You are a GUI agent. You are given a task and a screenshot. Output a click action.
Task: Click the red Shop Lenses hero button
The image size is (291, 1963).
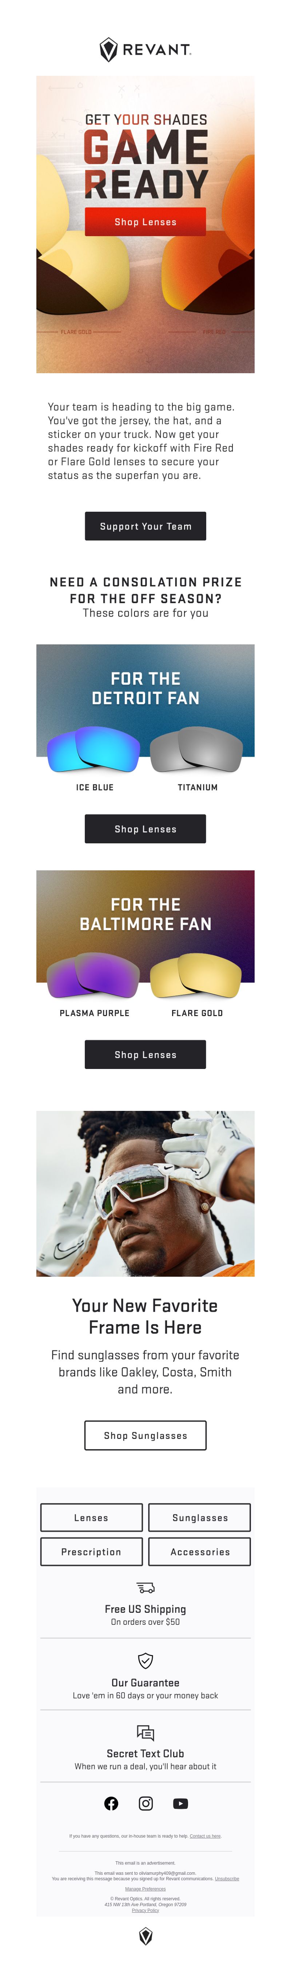tap(145, 222)
